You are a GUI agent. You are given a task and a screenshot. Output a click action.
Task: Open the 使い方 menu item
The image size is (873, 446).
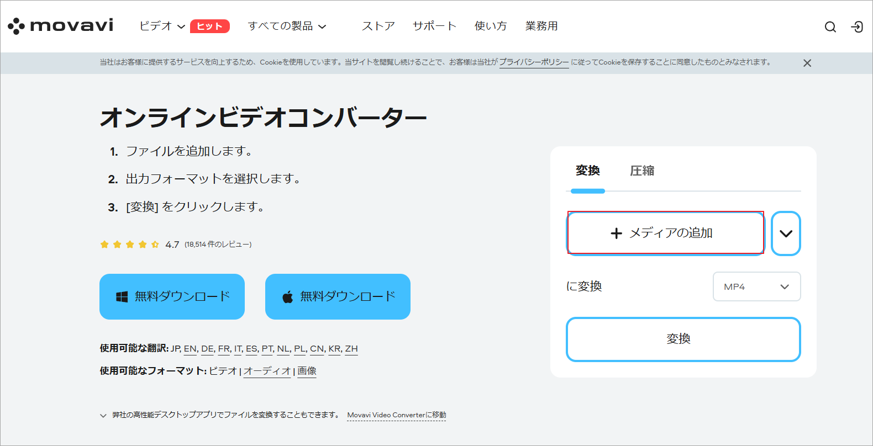pyautogui.click(x=491, y=26)
